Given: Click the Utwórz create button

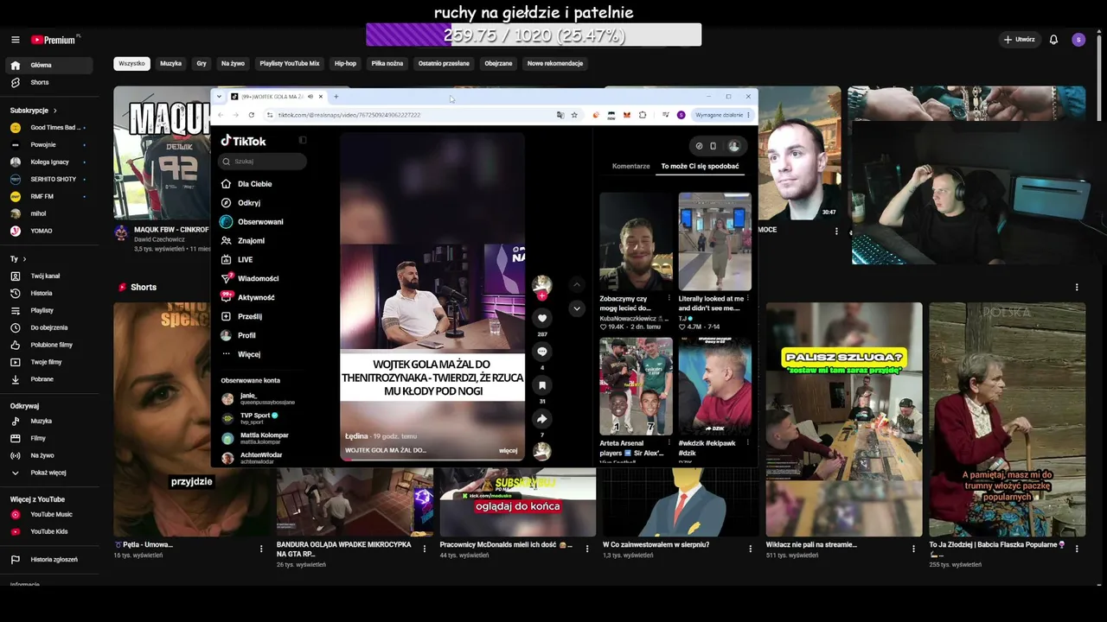Looking at the screenshot, I should click(x=1020, y=40).
